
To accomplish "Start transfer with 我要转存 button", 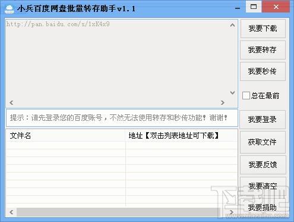I will click(x=263, y=50).
